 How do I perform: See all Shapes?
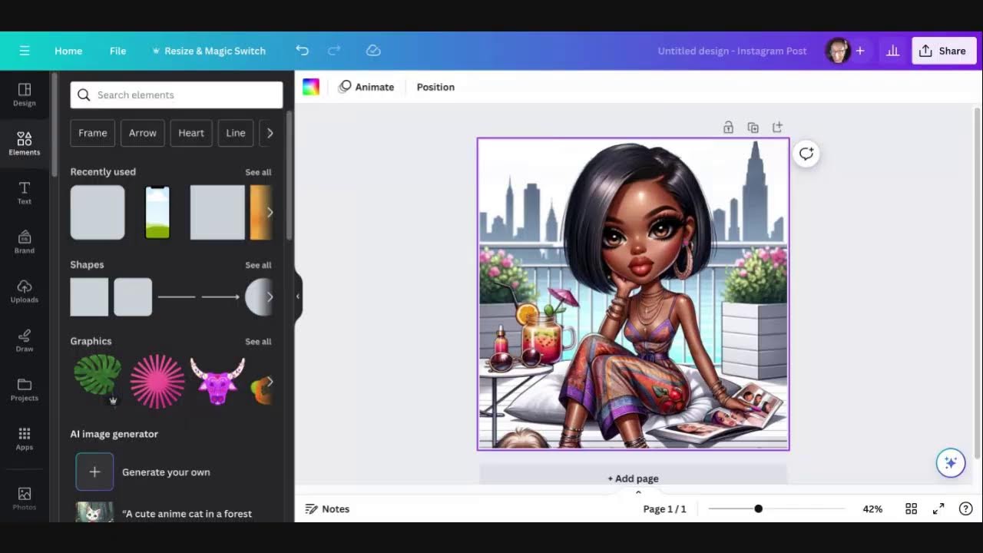[258, 265]
